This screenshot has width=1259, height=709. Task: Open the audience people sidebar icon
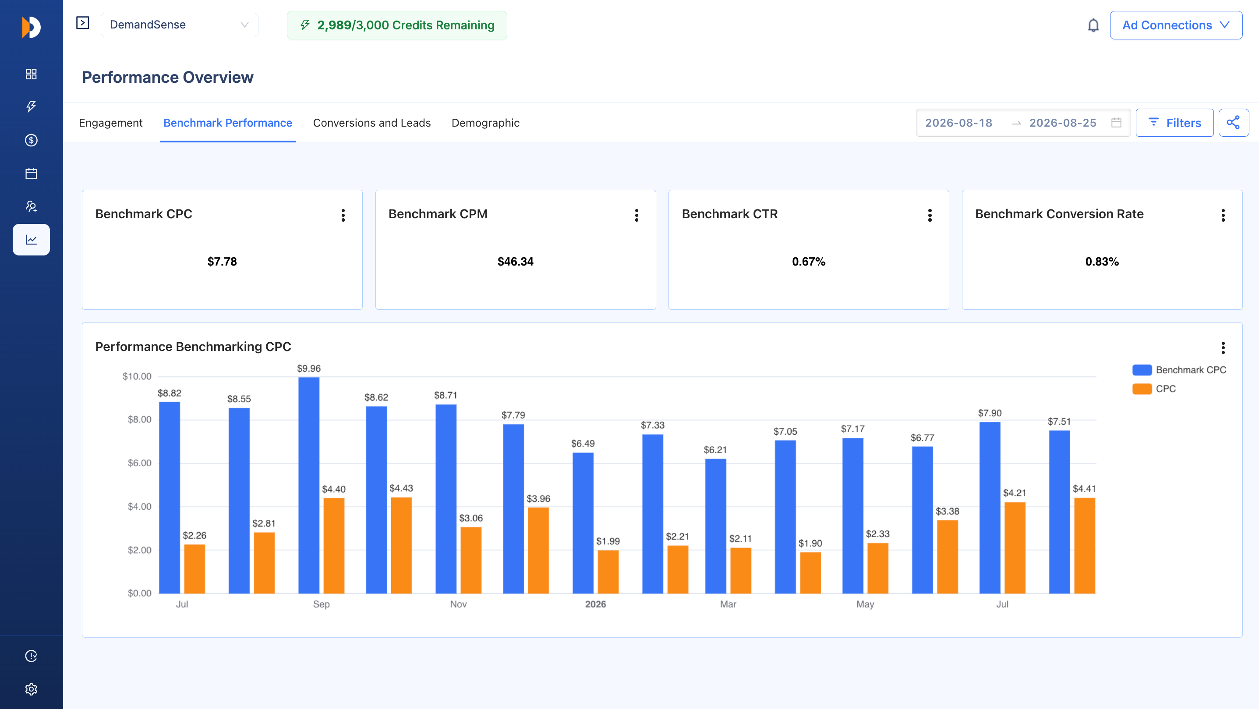[x=31, y=206]
